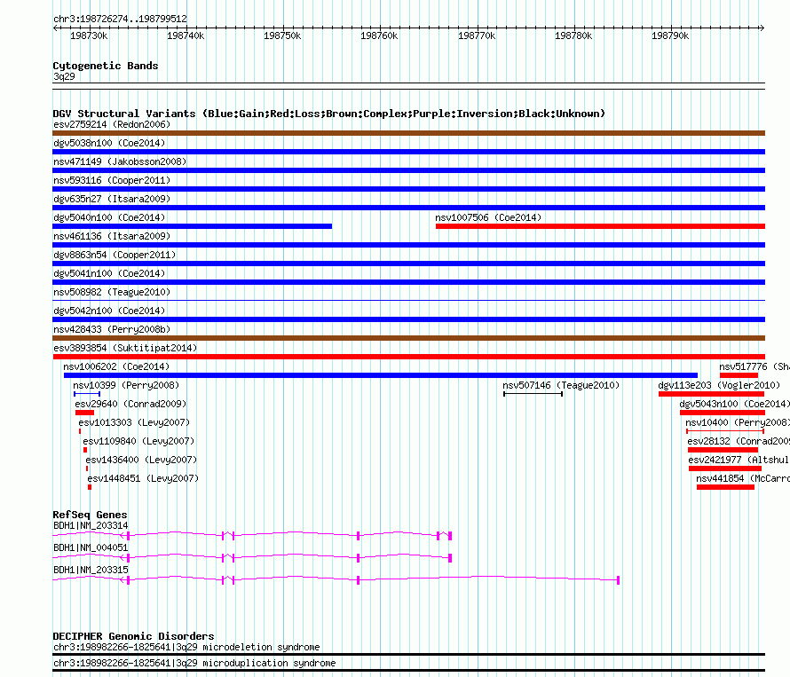This screenshot has width=790, height=677.
Task: Click the esv2759214 (Redon2006) brown variant bar
Action: click(408, 133)
